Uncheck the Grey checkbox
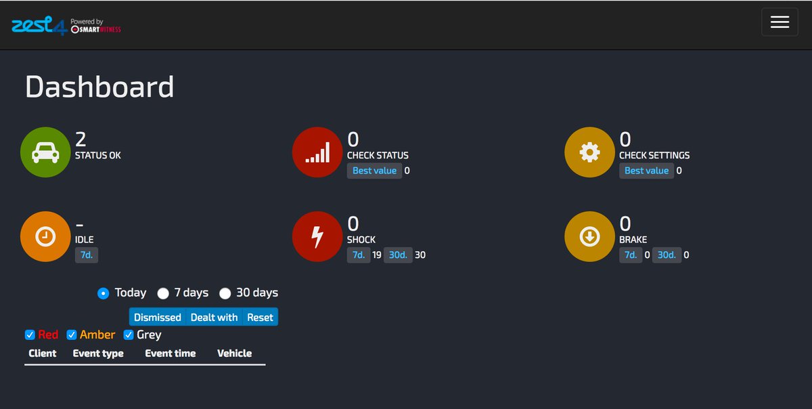The width and height of the screenshot is (812, 409). (x=129, y=335)
